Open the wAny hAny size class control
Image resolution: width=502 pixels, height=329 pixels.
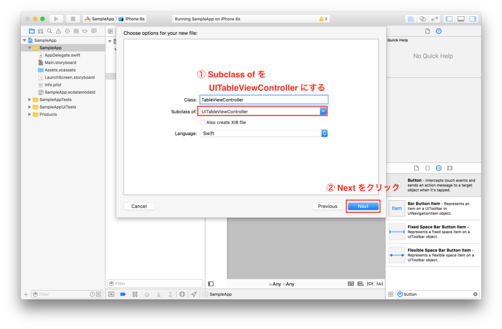(281, 284)
